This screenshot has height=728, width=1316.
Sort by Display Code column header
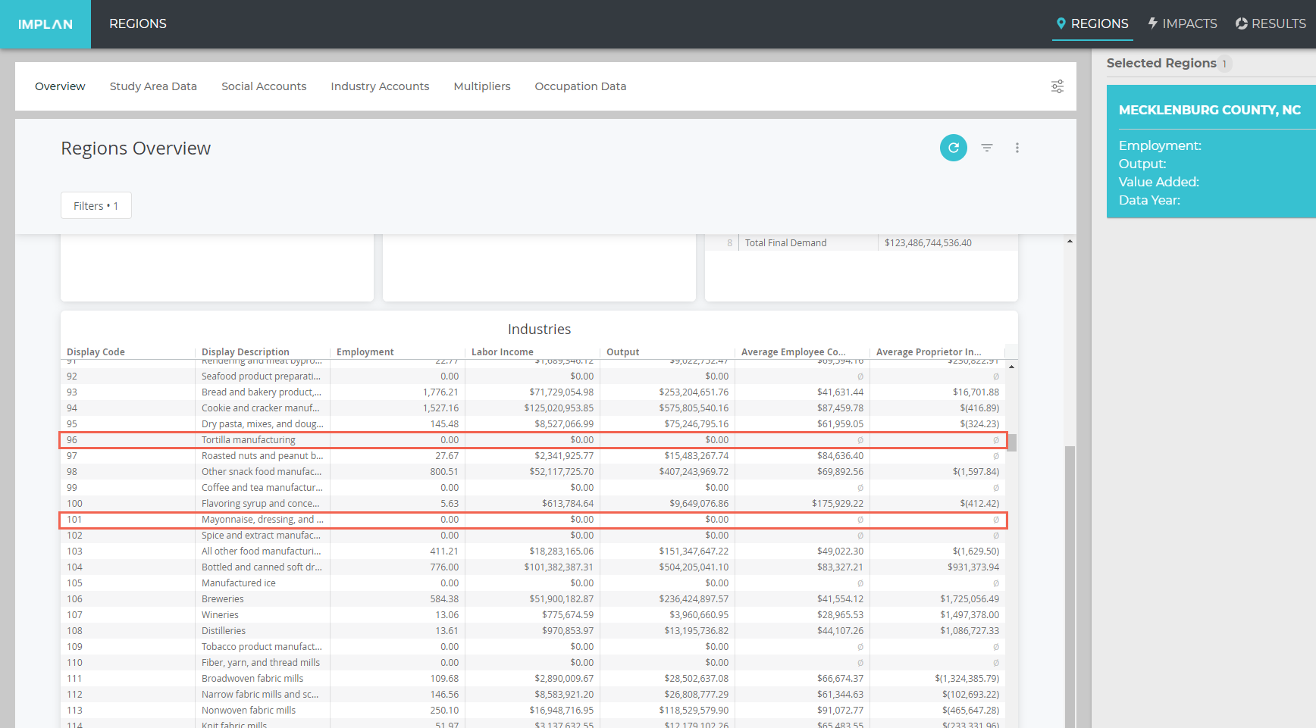(96, 352)
